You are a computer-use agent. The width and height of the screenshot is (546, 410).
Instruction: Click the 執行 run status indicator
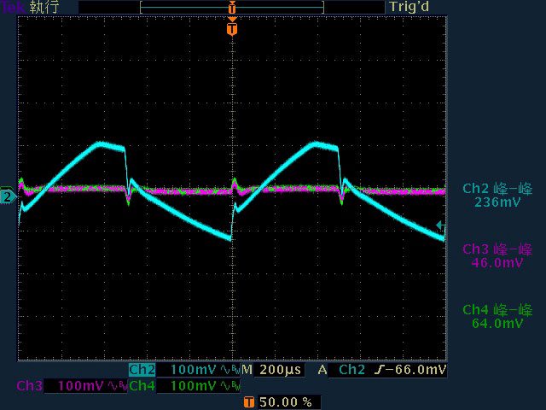[42, 7]
